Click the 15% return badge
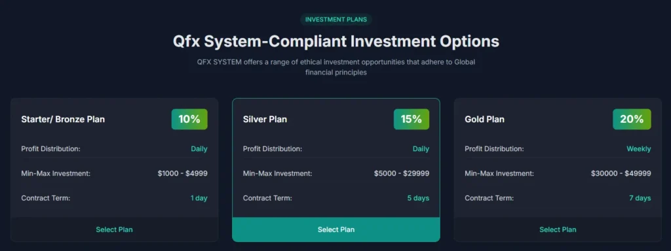671x251 pixels. [412, 119]
